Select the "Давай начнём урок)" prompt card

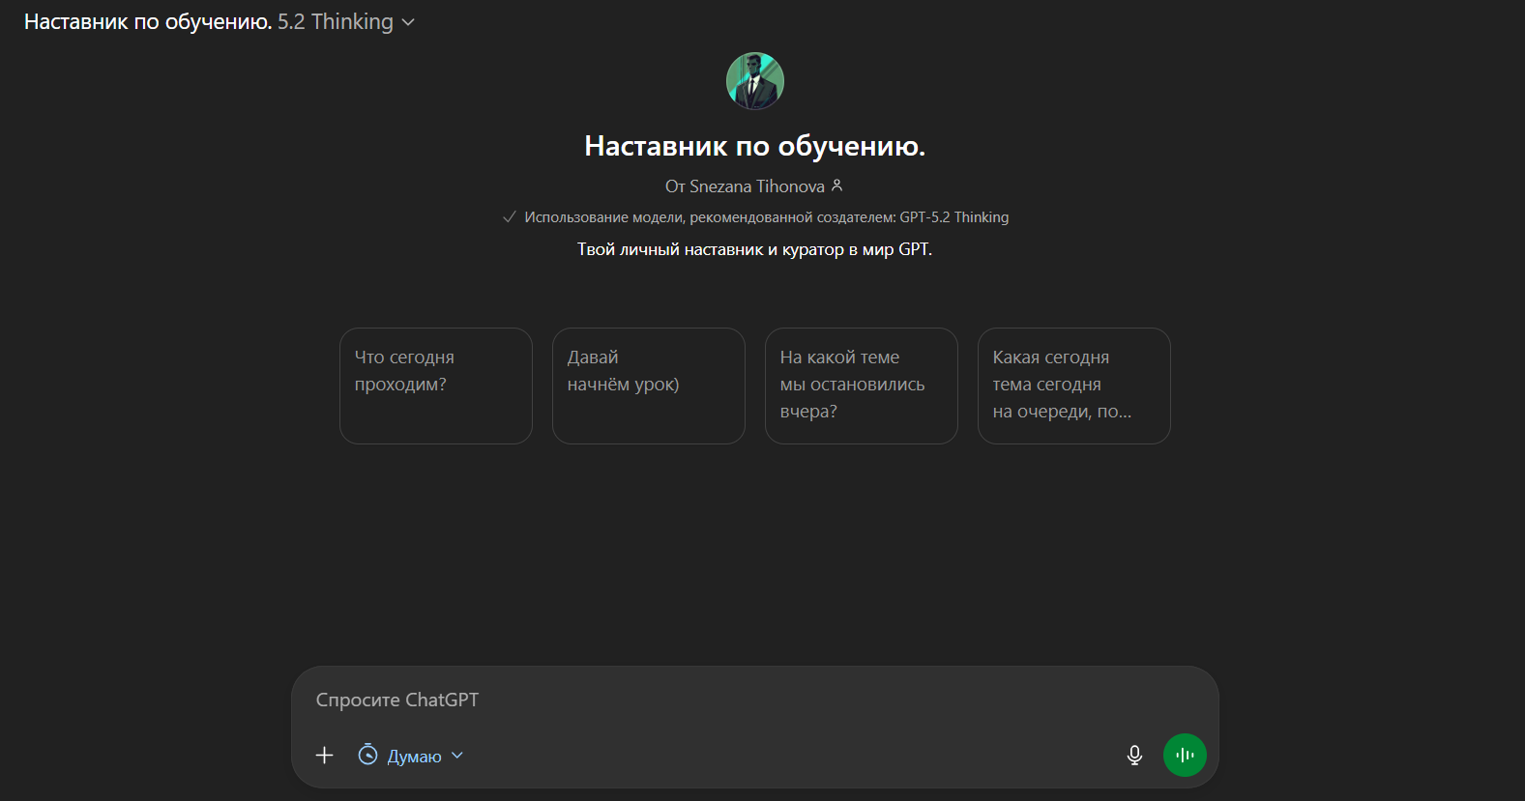tap(649, 386)
